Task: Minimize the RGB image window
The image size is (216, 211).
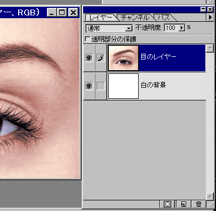Action: pos(52,12)
